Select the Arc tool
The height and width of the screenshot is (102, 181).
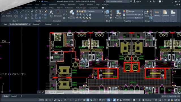22,14
